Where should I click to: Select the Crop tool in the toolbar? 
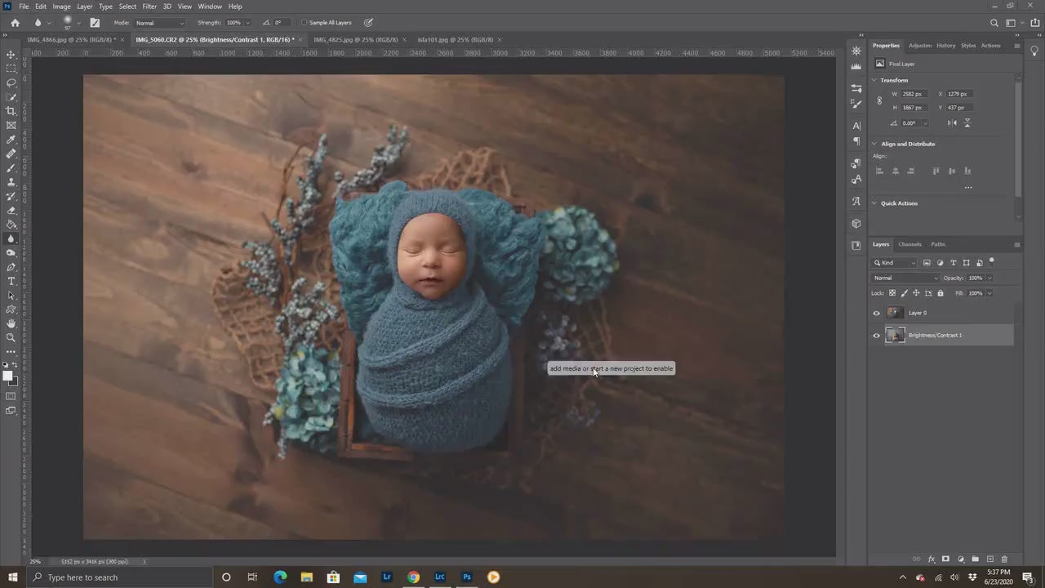click(x=11, y=111)
